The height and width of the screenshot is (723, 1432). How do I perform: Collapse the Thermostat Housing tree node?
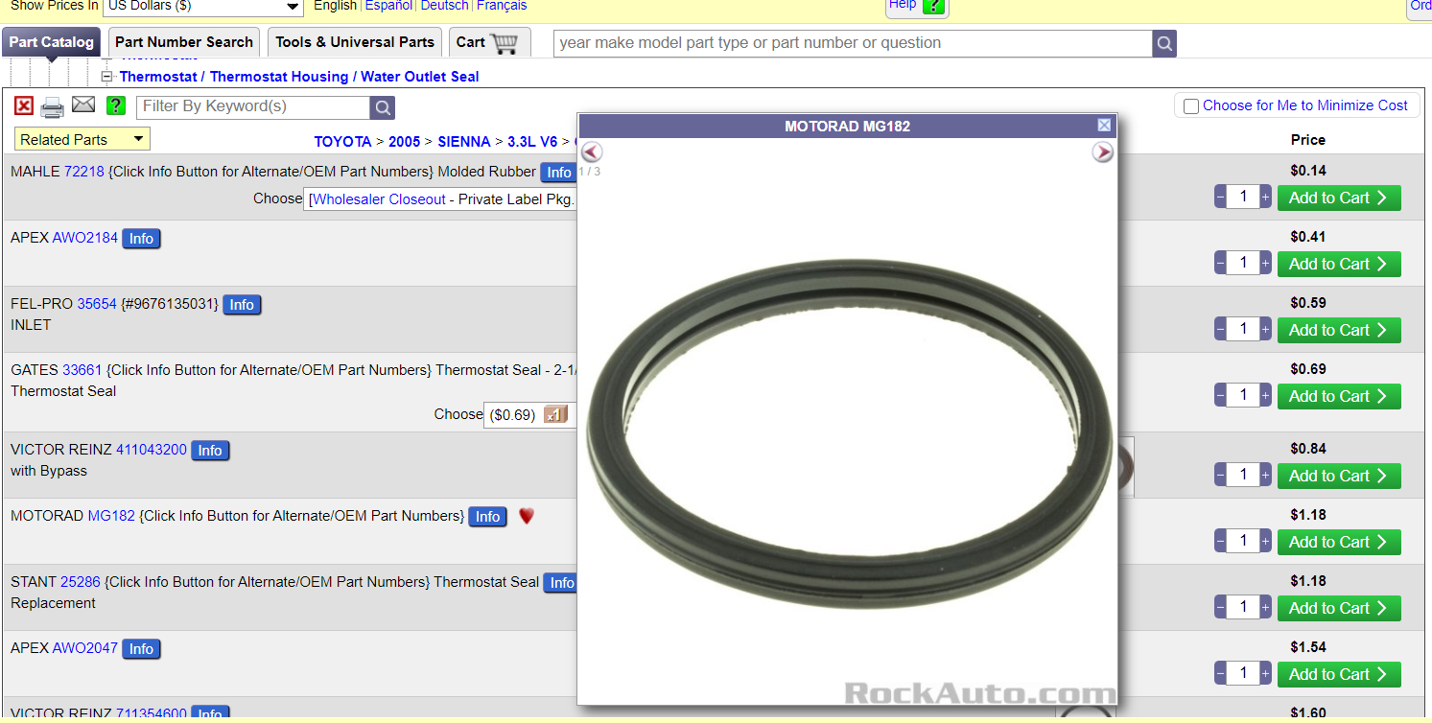pyautogui.click(x=107, y=77)
